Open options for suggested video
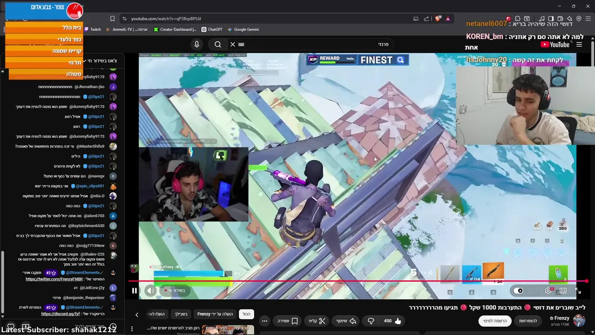This screenshot has height=335, width=595. 132,329
